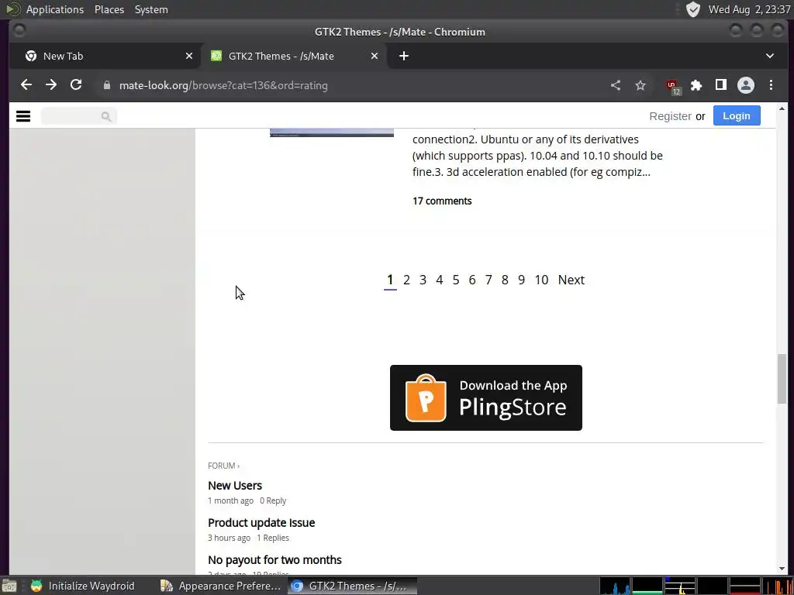Screen dimensions: 794x595
Task: Bookmark this page with the star icon
Action: 640,85
